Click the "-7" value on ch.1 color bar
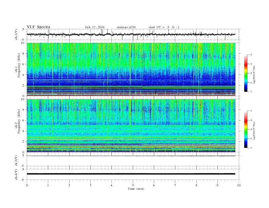 pyautogui.click(x=251, y=92)
